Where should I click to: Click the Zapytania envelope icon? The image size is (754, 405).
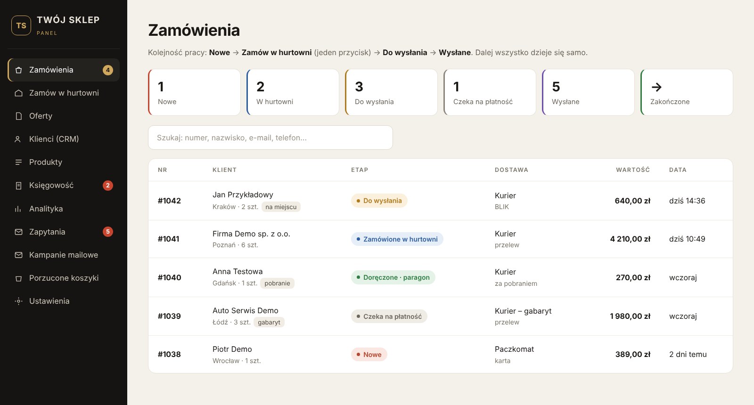click(x=19, y=232)
